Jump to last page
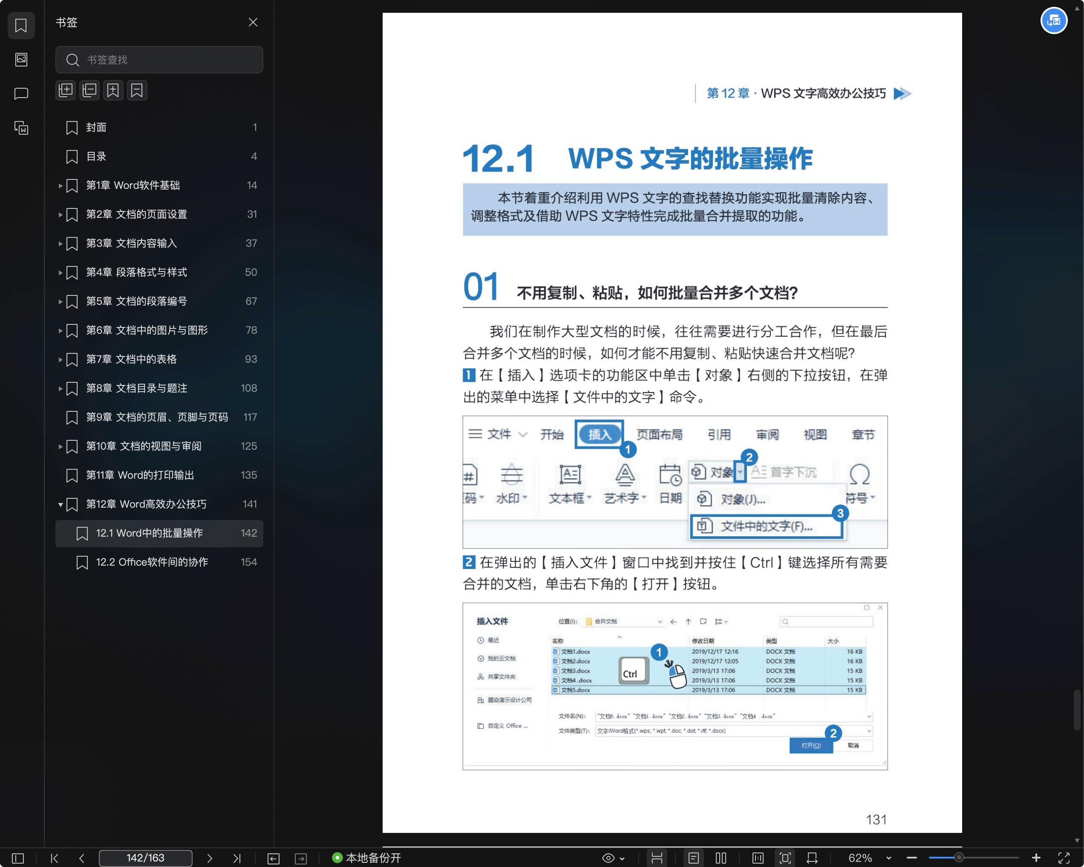Image resolution: width=1084 pixels, height=867 pixels. pyautogui.click(x=237, y=858)
